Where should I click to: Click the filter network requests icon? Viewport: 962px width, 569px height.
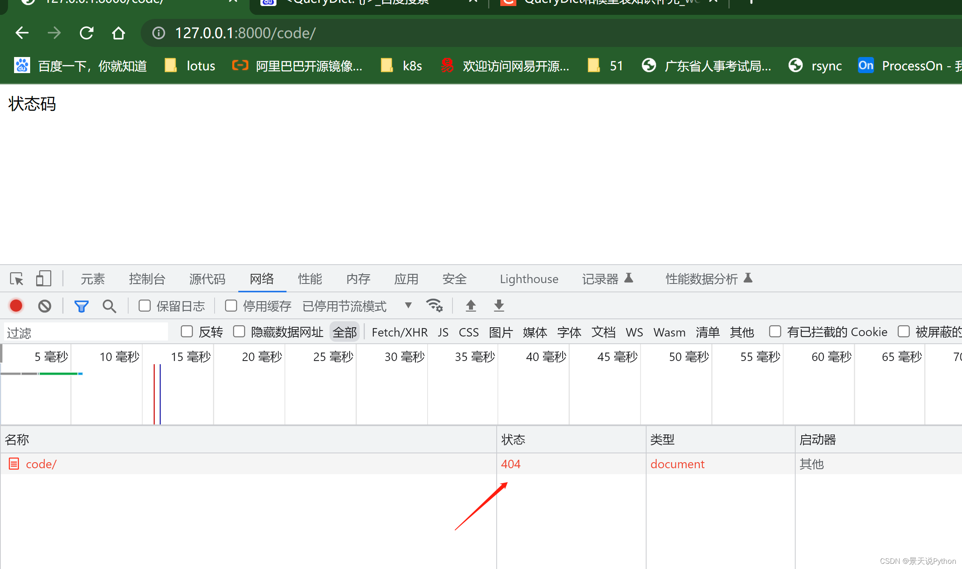[x=81, y=306]
